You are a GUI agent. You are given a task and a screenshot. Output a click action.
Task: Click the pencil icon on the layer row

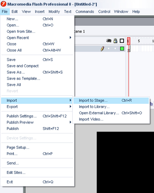click(x=102, y=49)
